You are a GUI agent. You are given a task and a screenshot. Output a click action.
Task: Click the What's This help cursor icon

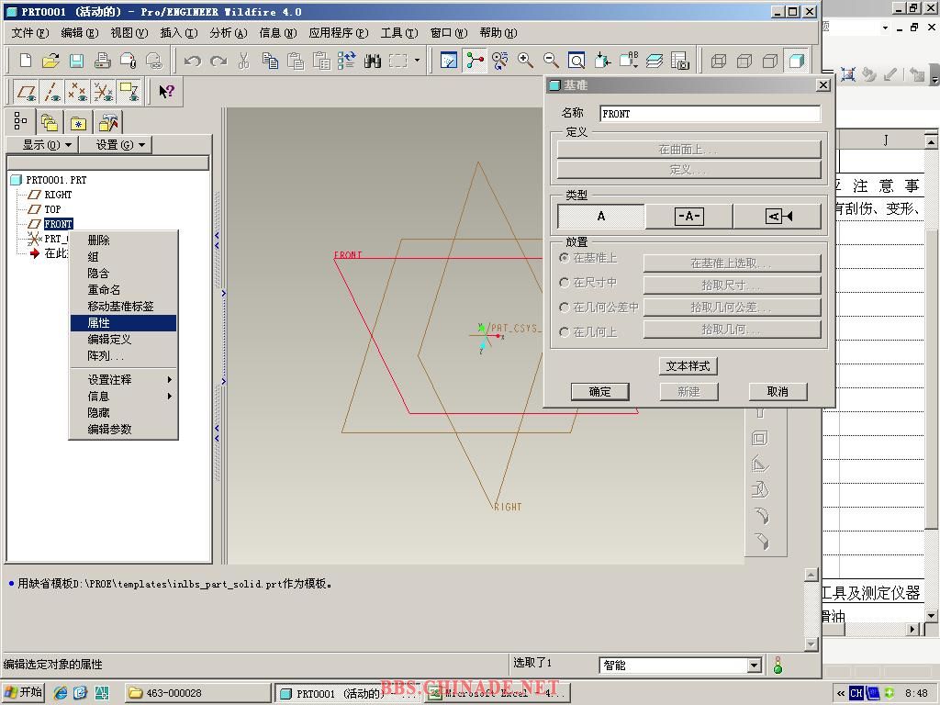166,92
